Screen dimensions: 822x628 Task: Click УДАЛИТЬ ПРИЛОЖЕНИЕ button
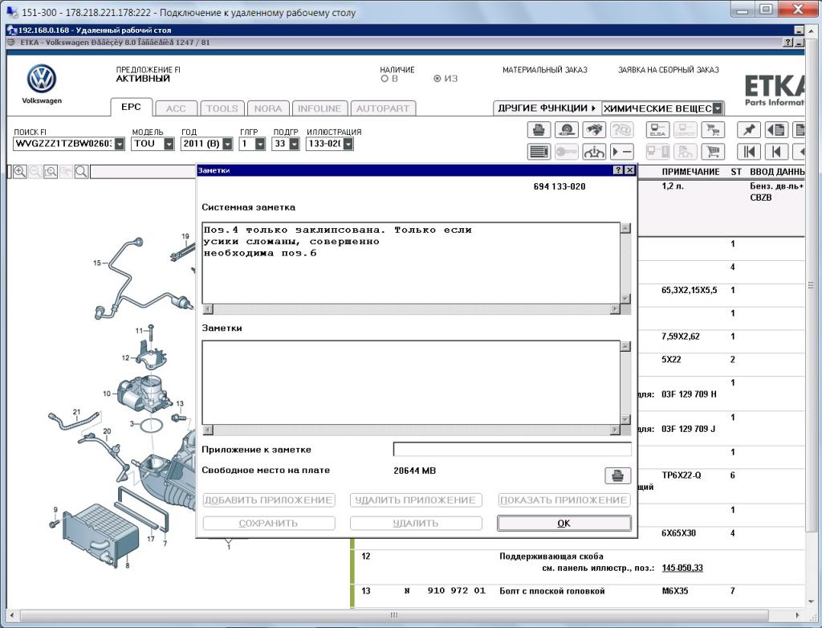[x=416, y=500]
